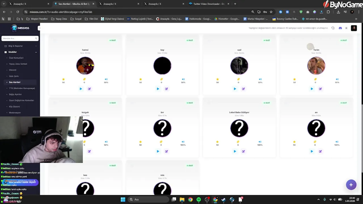The width and height of the screenshot is (363, 204).
Task: Edit the arı sound alert
Action: tap(320, 151)
